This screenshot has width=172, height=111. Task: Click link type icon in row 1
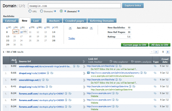[155, 66]
